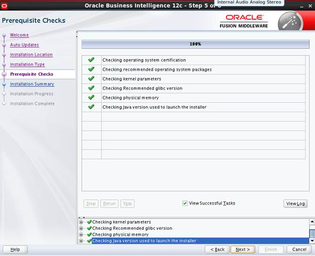Click the red Oracle window icon in title bar
This screenshot has width=315, height=256.
5,5
